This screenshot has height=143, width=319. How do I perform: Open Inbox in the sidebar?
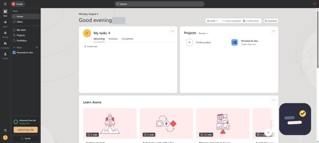(26, 22)
